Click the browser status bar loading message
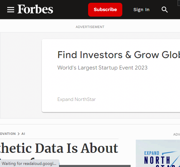 coord(29,164)
